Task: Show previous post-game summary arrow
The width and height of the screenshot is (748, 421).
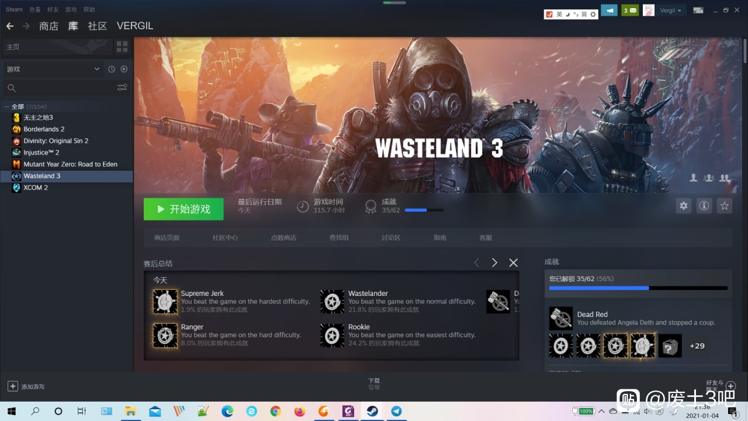Action: coord(476,263)
